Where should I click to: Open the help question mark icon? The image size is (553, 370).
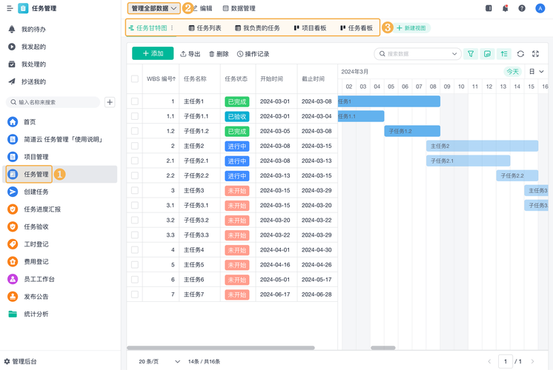(x=522, y=9)
